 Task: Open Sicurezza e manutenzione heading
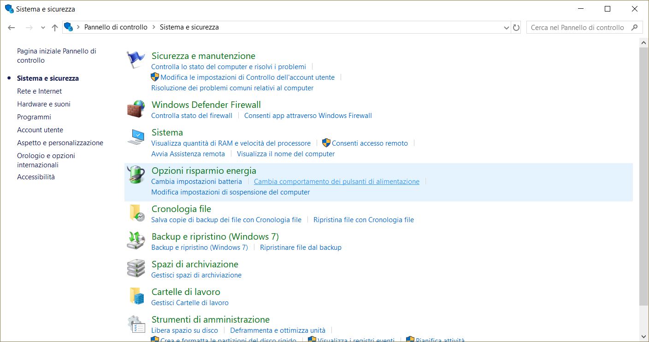click(203, 56)
